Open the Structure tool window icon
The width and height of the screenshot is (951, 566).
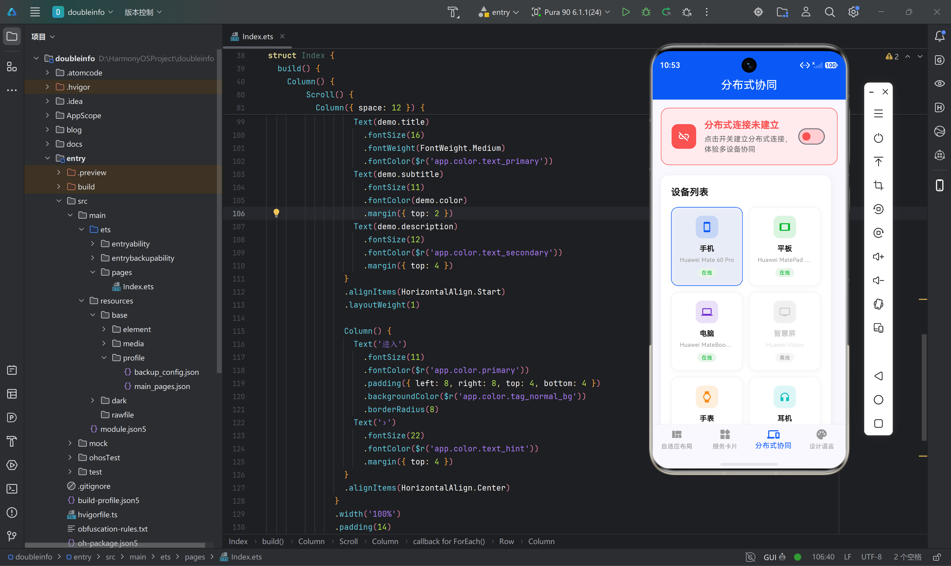(12, 67)
